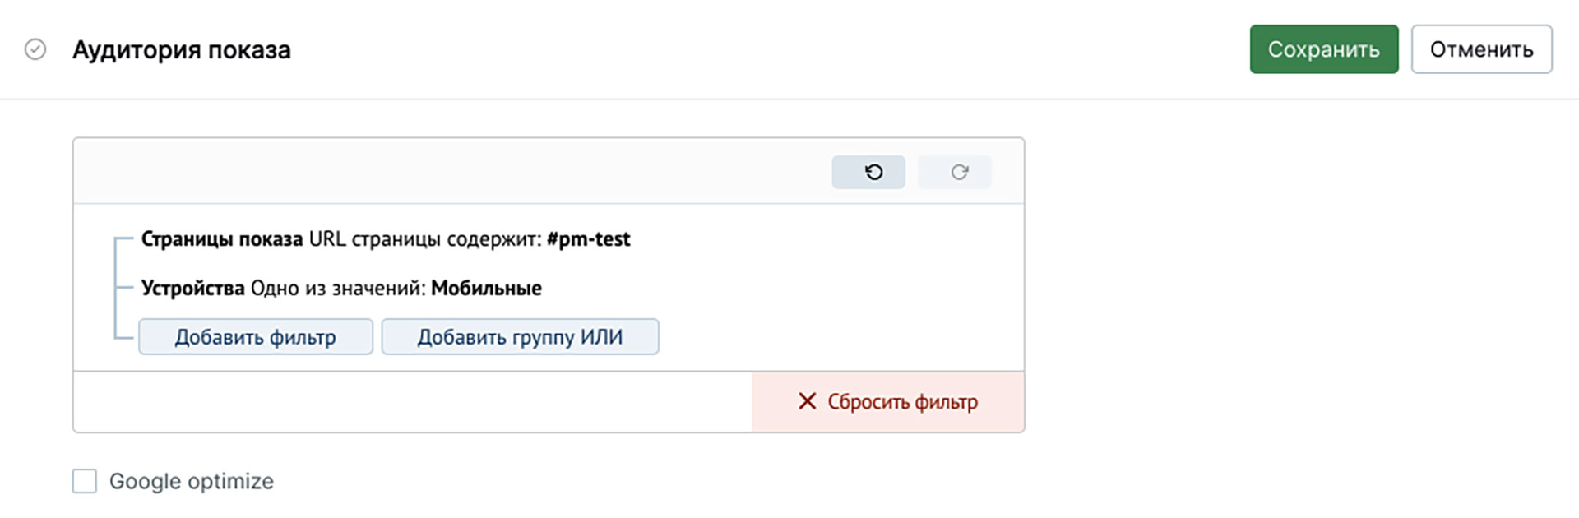Click empty filter toolbar area left of undo
This screenshot has width=1579, height=518.
452,171
